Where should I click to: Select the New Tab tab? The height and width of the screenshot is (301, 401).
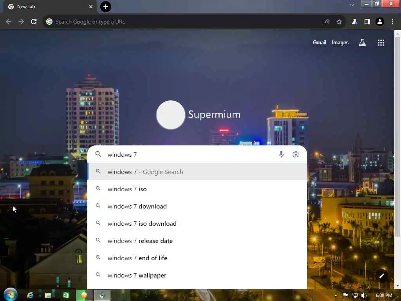point(50,7)
